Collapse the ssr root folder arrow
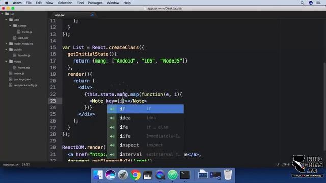Screen dimensions: 326x183 click(2, 14)
